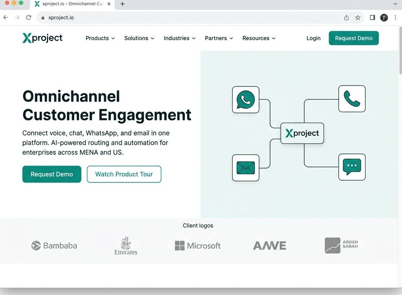Click the Xproject logo in the header
Screen dimensions: 402x295
click(42, 38)
